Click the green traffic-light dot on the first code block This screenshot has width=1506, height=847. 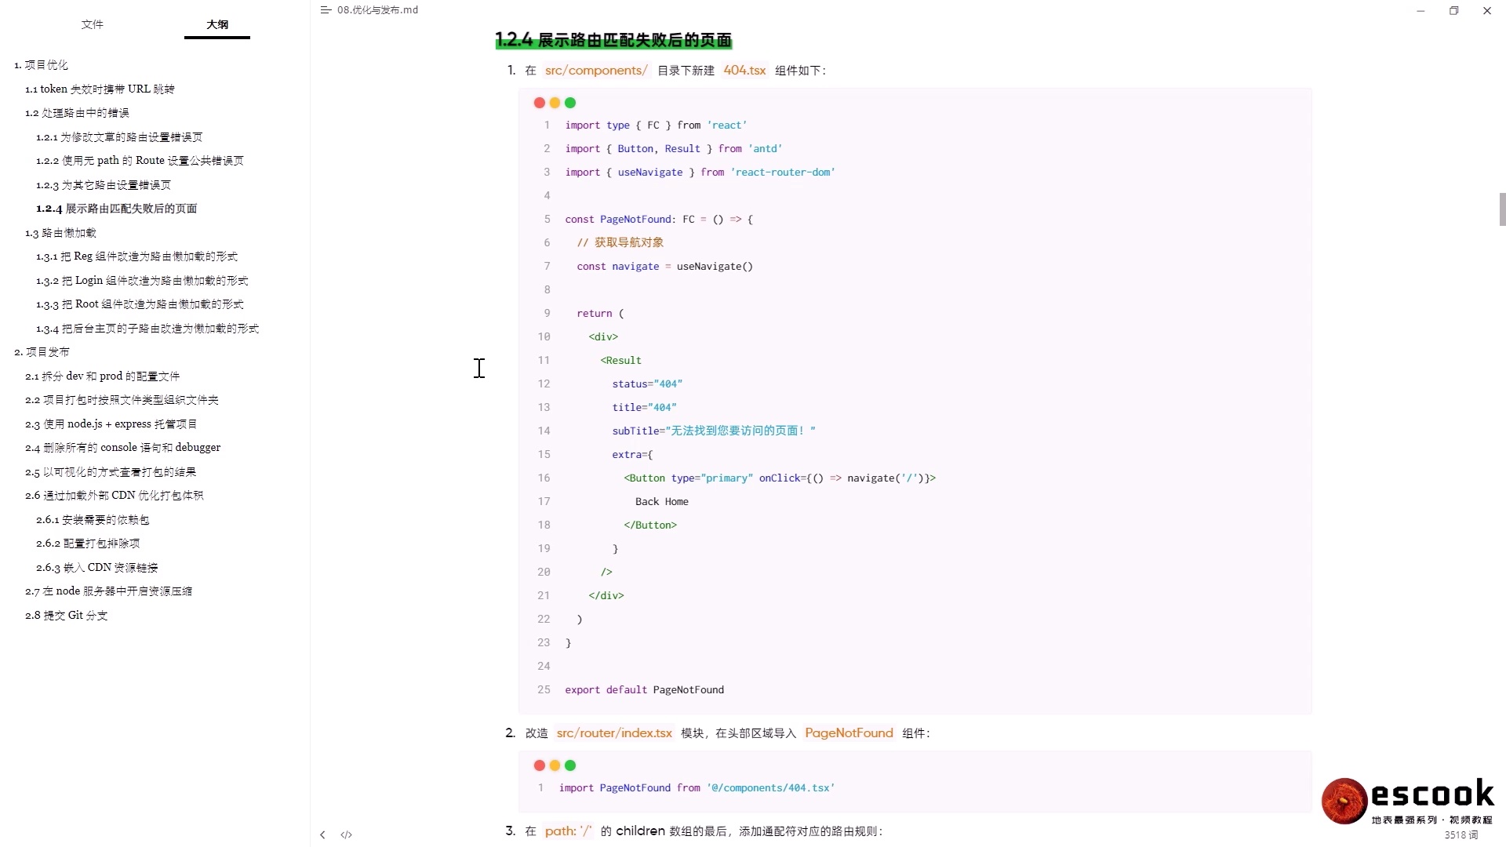(571, 103)
